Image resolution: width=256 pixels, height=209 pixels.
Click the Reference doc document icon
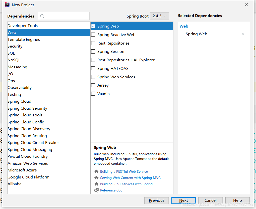coord(96,190)
